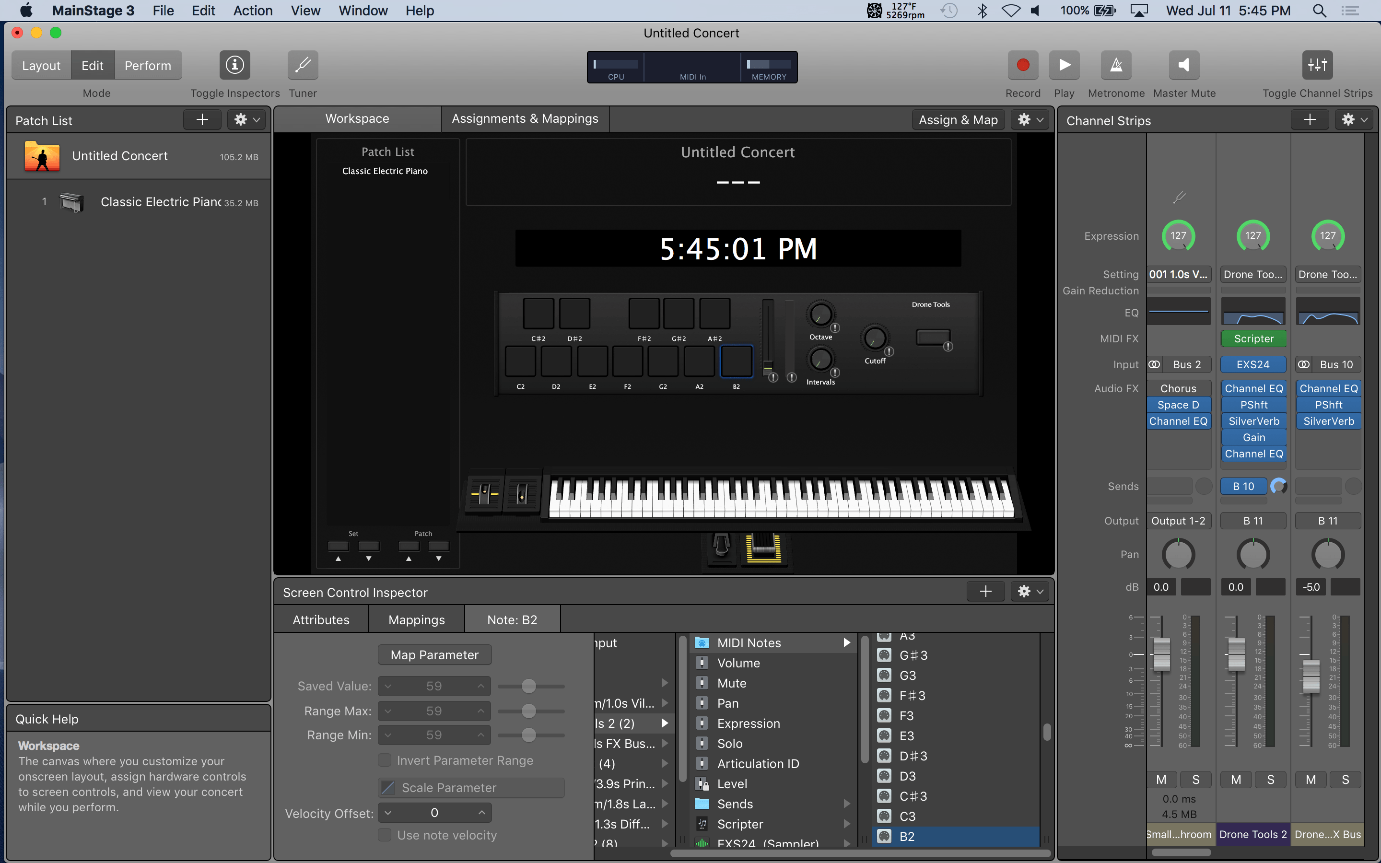The image size is (1381, 863).
Task: Click the Cutoff knob in Drone Tools
Action: (x=874, y=338)
